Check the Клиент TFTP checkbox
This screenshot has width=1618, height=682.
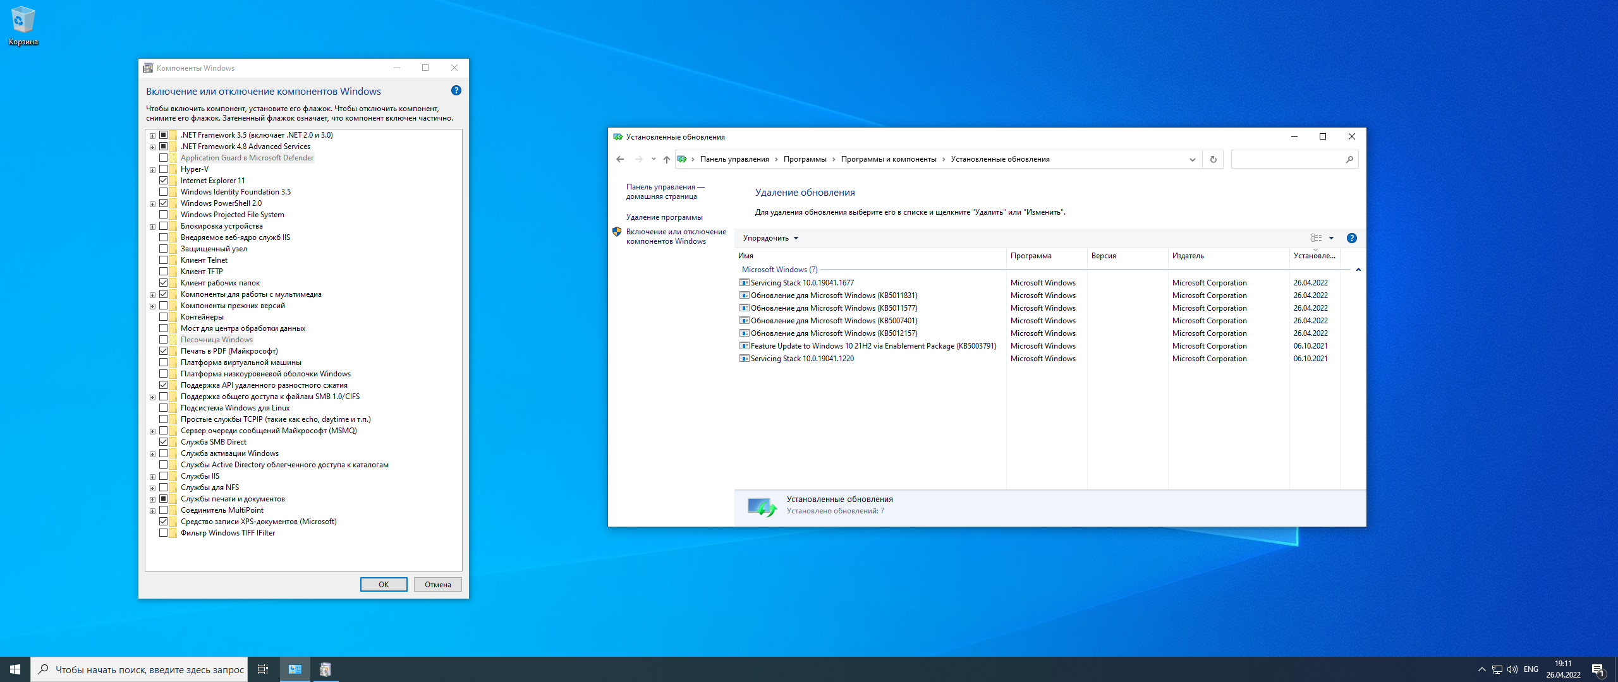[x=164, y=272]
